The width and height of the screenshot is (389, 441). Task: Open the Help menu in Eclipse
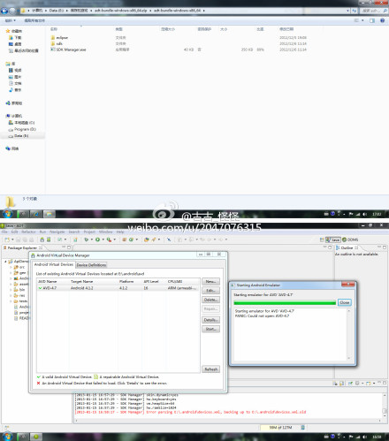[120, 232]
